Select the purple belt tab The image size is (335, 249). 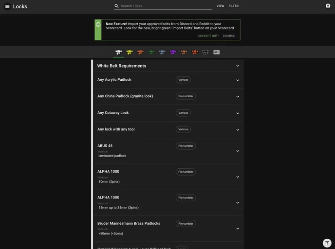173,52
